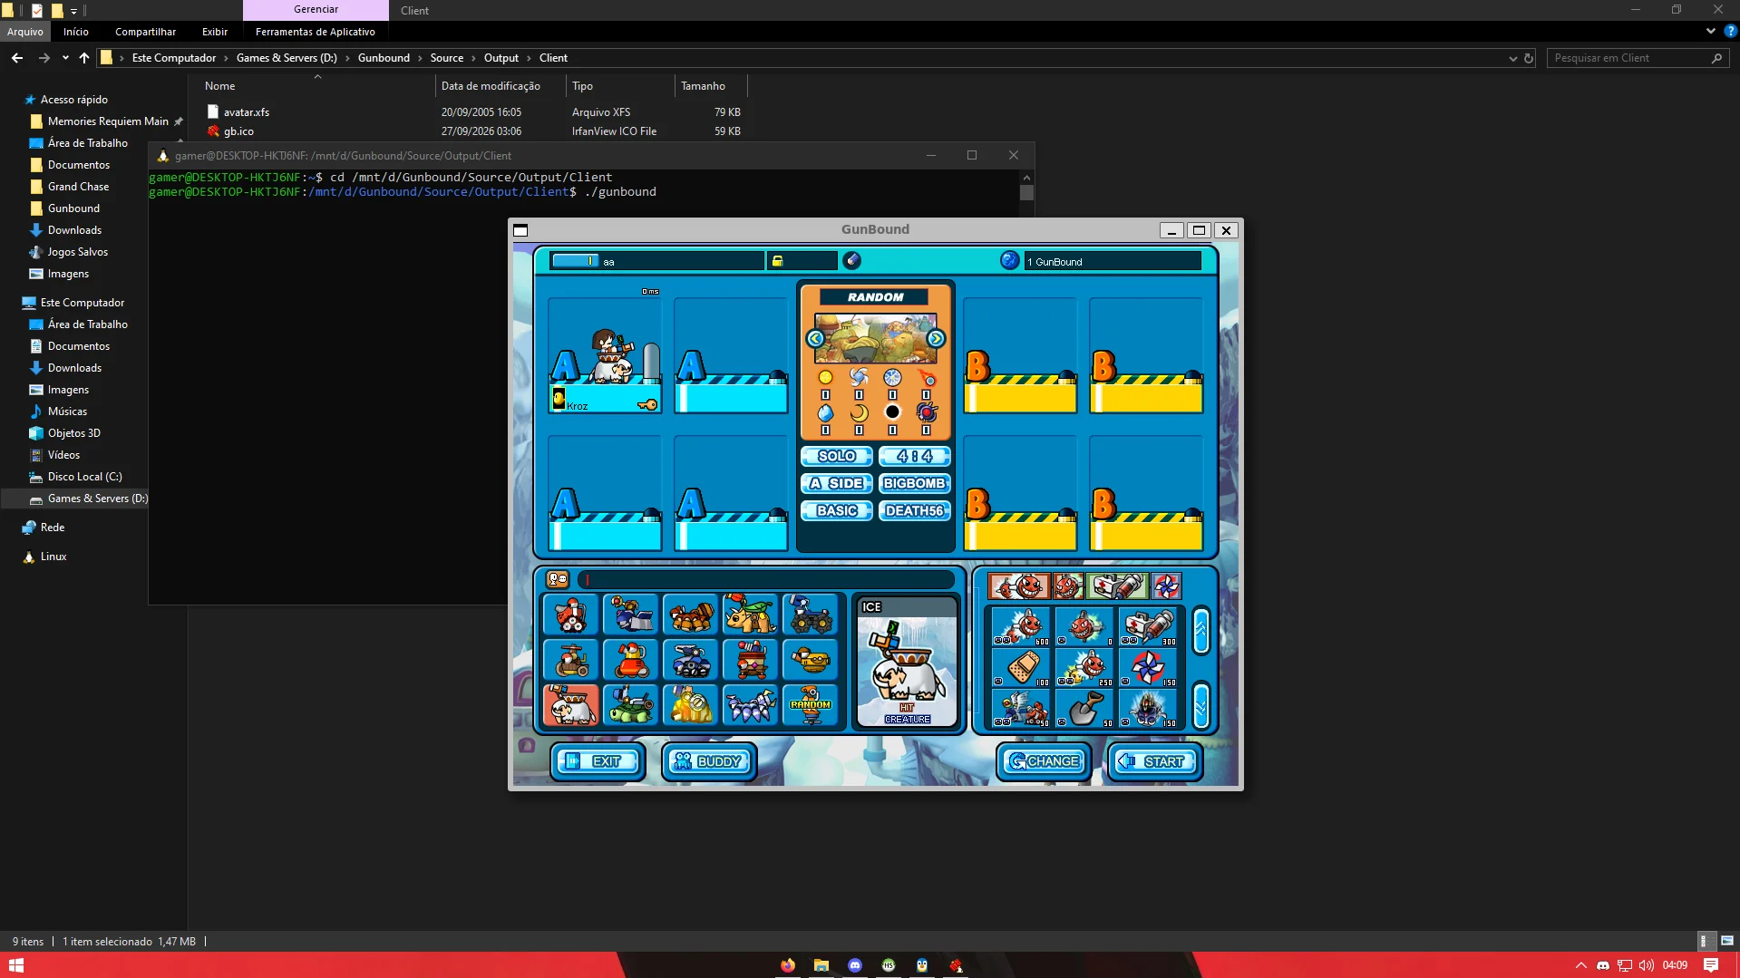The height and width of the screenshot is (978, 1740).
Task: Open Ferramentas de Aplicativo tab
Action: click(316, 32)
